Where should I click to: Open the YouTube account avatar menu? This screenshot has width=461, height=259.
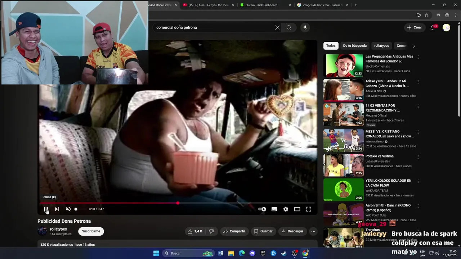(x=446, y=28)
